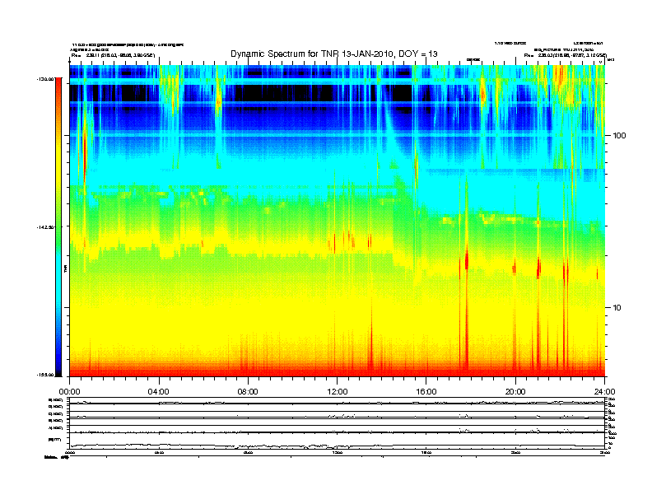The width and height of the screenshot is (652, 504).
Task: Click the 24:00 label on the main time axis
Action: tap(604, 392)
